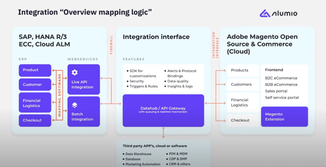Click the Sales portal frontend item
The height and width of the screenshot is (167, 326).
pyautogui.click(x=276, y=91)
